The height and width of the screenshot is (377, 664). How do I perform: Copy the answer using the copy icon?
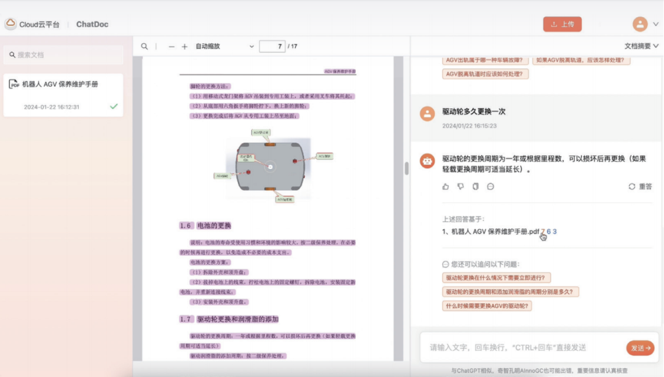coord(475,186)
